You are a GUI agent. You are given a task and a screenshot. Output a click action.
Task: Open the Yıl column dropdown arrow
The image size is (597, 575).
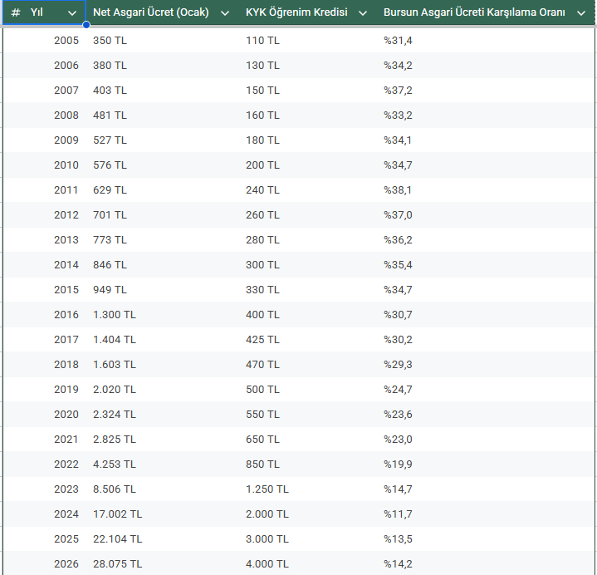[72, 13]
